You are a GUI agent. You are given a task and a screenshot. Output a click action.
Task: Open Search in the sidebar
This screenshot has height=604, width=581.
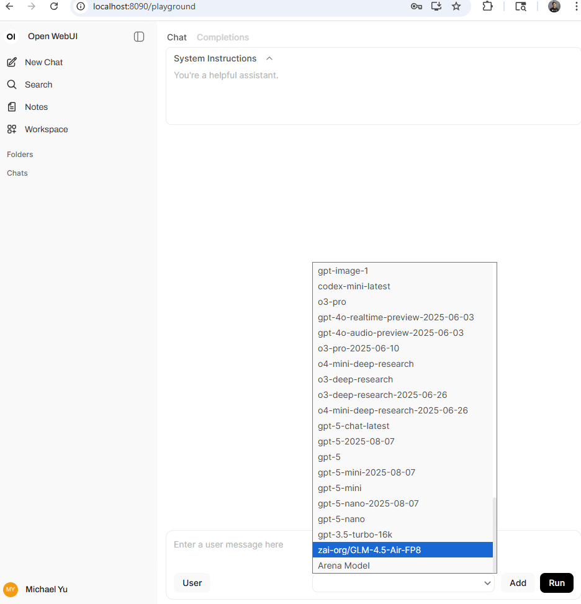click(x=38, y=84)
